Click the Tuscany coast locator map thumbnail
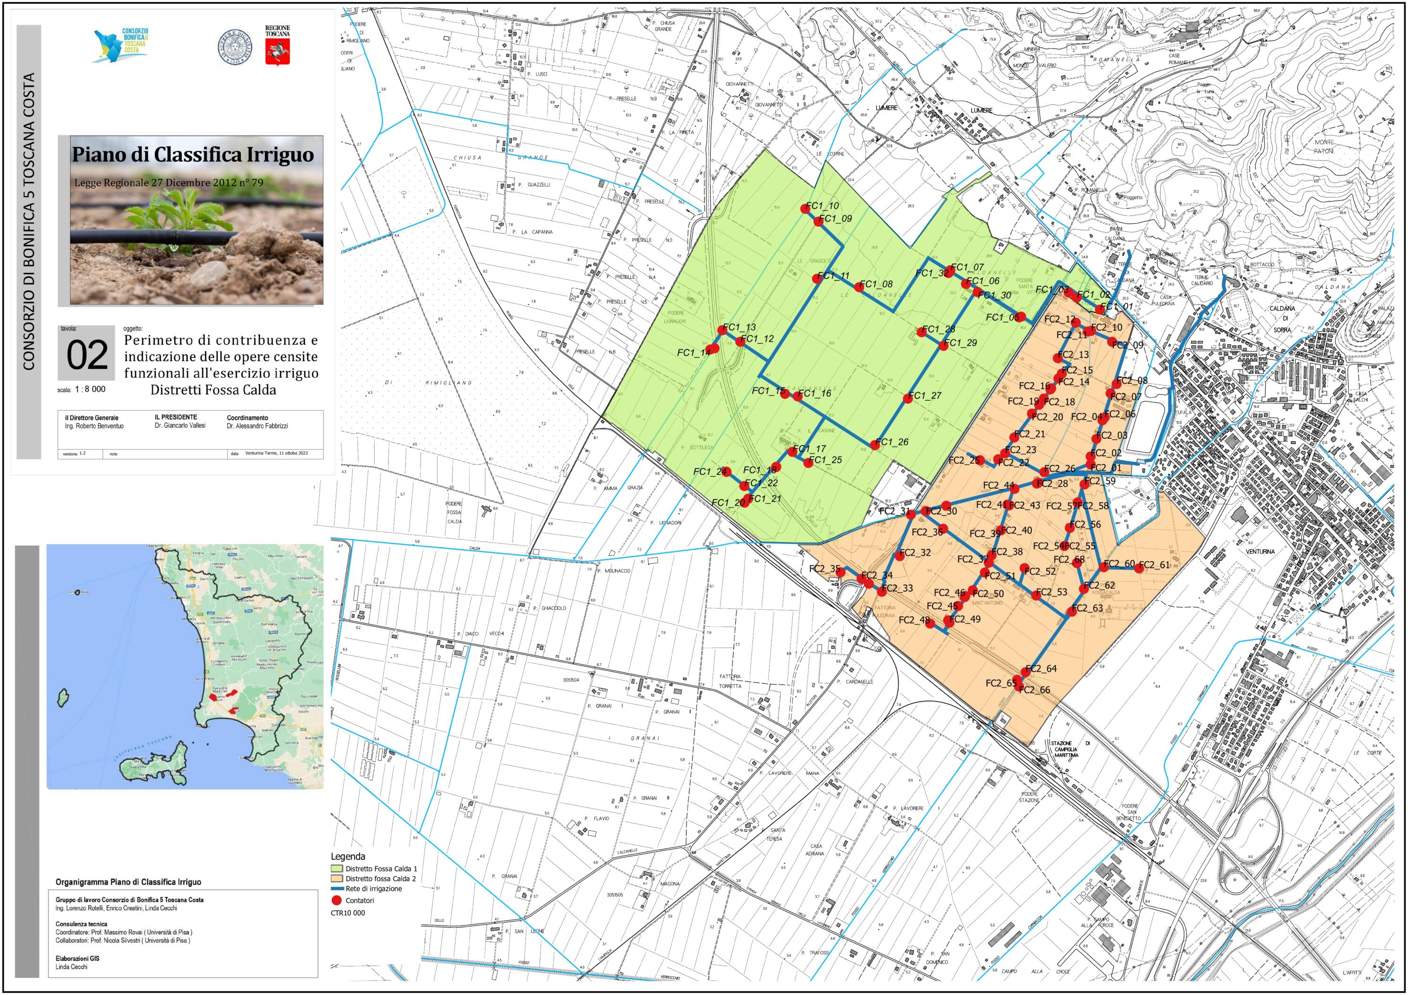This screenshot has width=1408, height=995. (x=185, y=666)
